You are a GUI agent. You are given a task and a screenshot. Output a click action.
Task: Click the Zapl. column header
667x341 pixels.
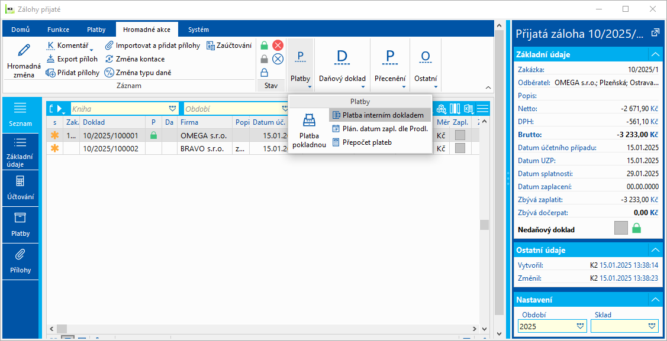click(x=462, y=122)
